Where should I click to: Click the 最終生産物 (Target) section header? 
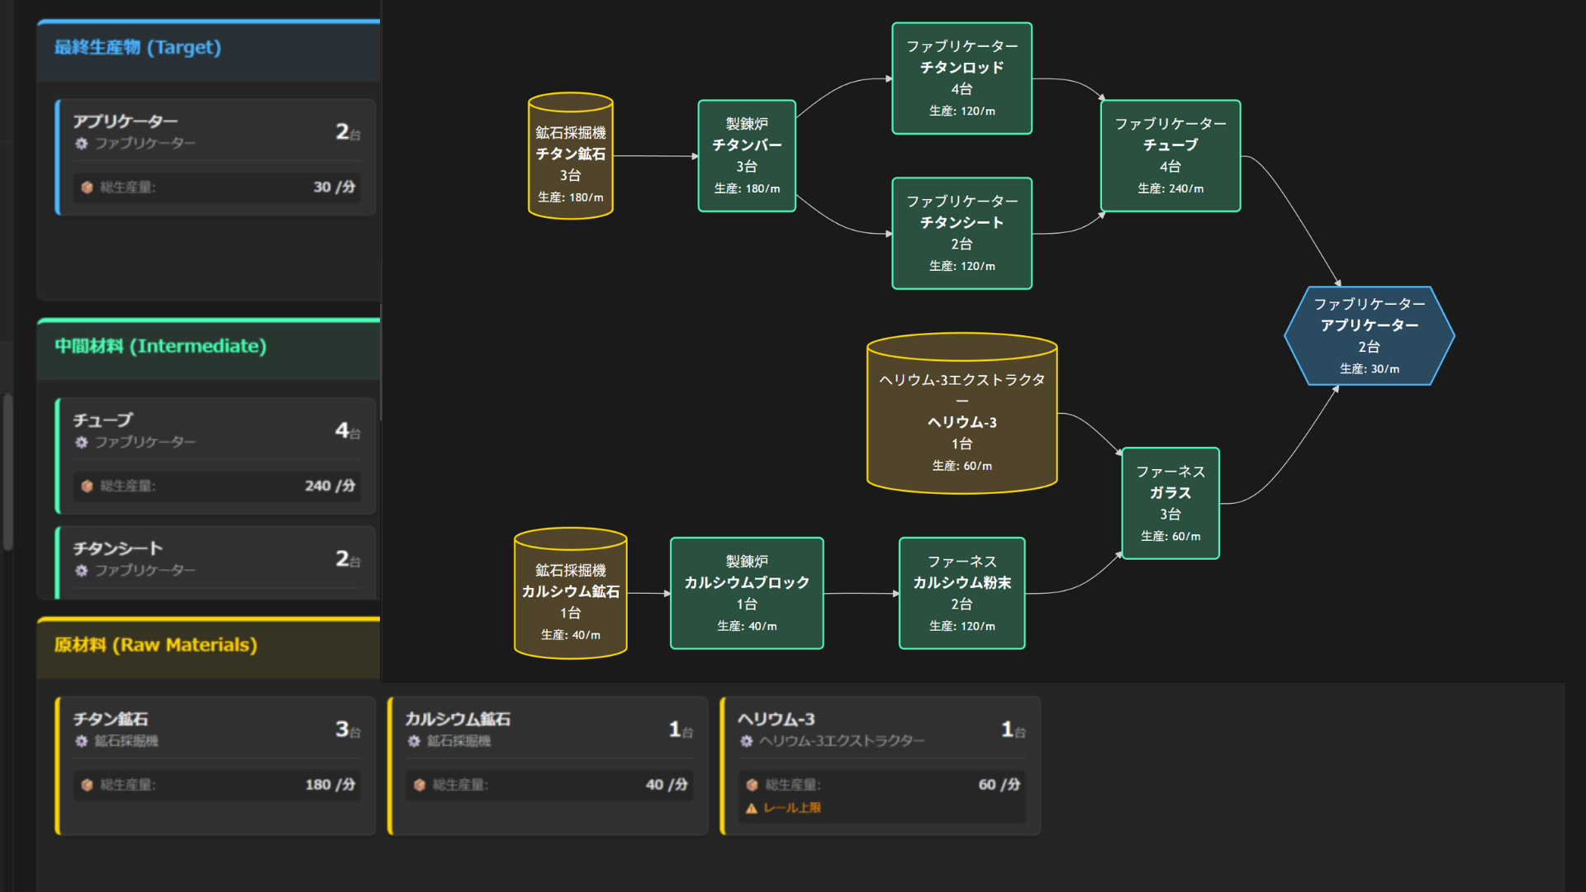tap(138, 48)
